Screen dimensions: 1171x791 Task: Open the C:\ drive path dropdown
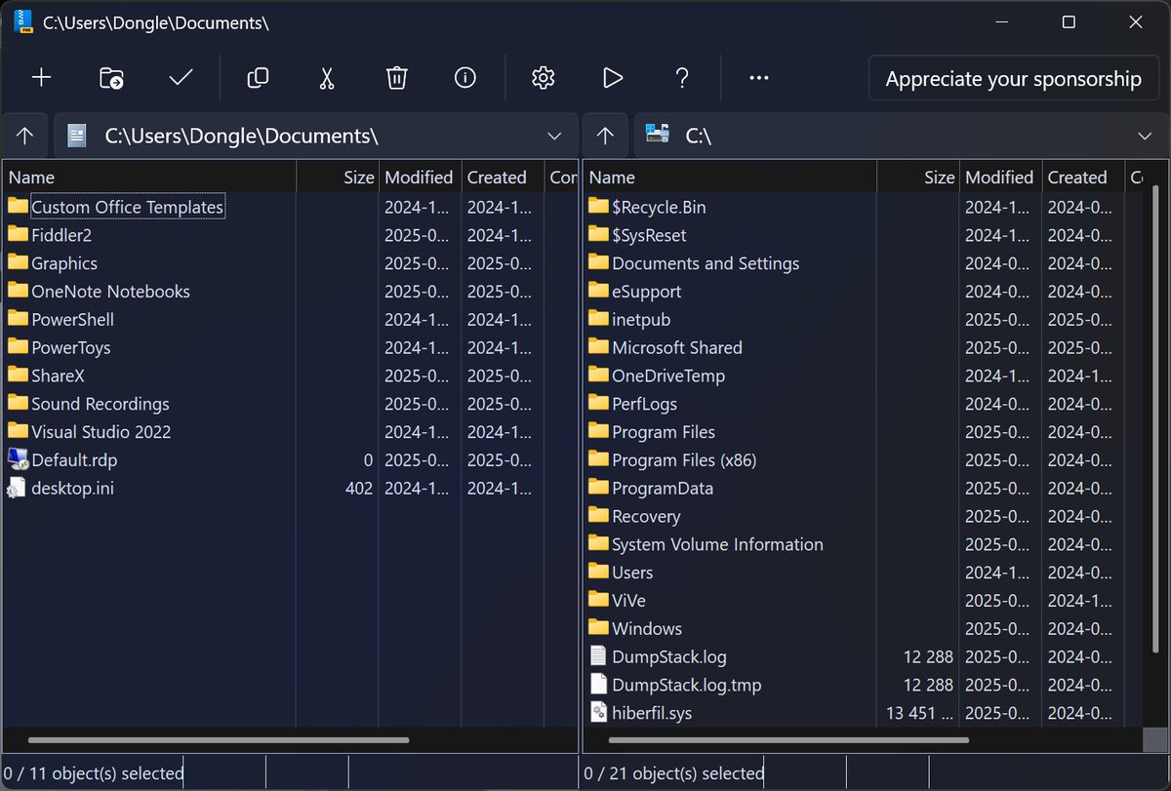pyautogui.click(x=1144, y=136)
